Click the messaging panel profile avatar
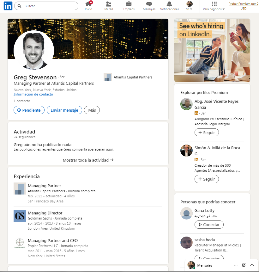 coord(191,265)
